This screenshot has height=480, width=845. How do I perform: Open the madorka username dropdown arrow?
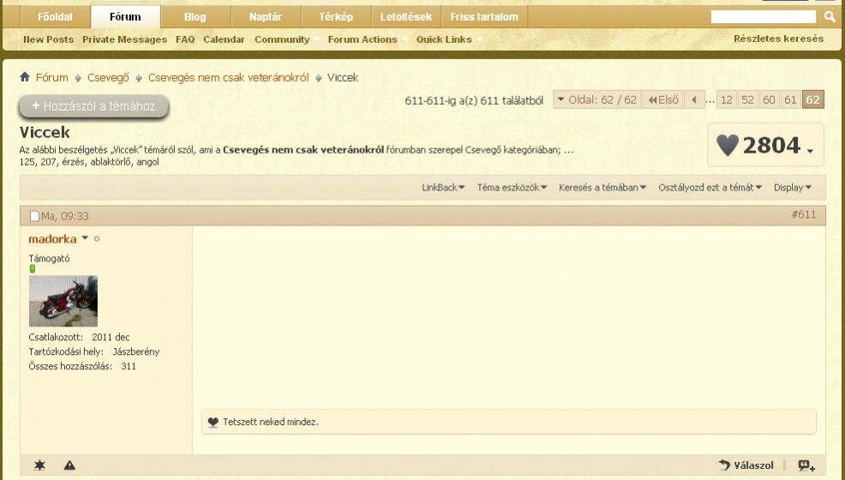85,239
